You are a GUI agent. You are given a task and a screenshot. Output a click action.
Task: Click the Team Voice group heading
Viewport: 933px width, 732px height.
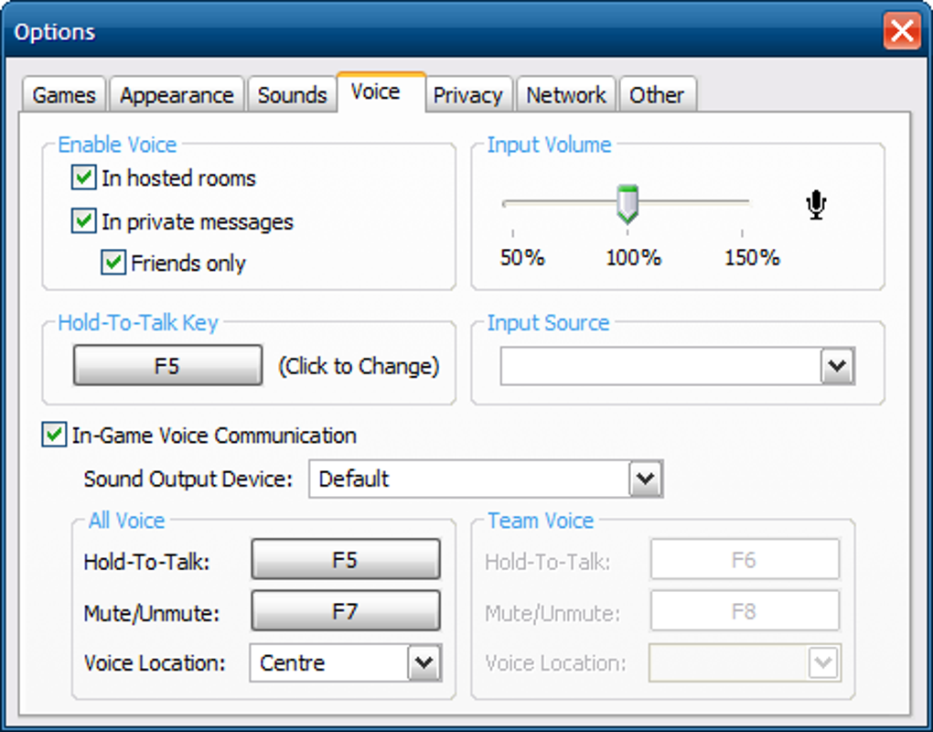(541, 520)
